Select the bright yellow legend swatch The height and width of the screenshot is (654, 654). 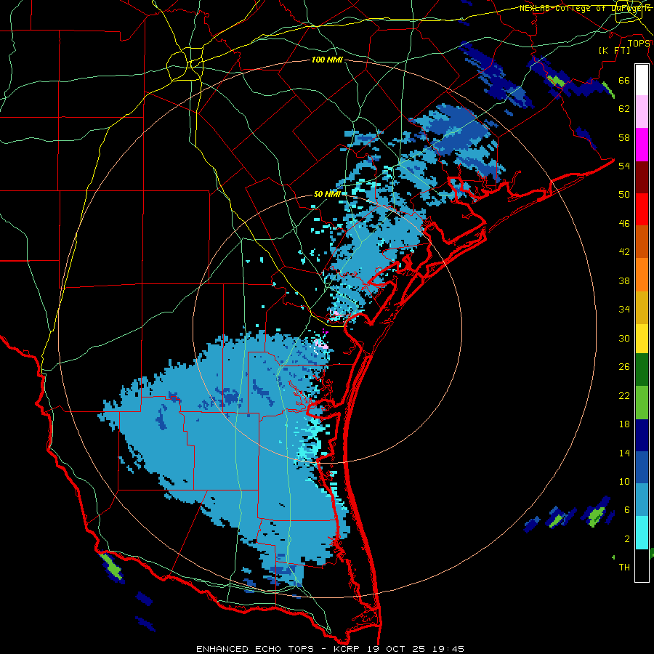(642, 339)
